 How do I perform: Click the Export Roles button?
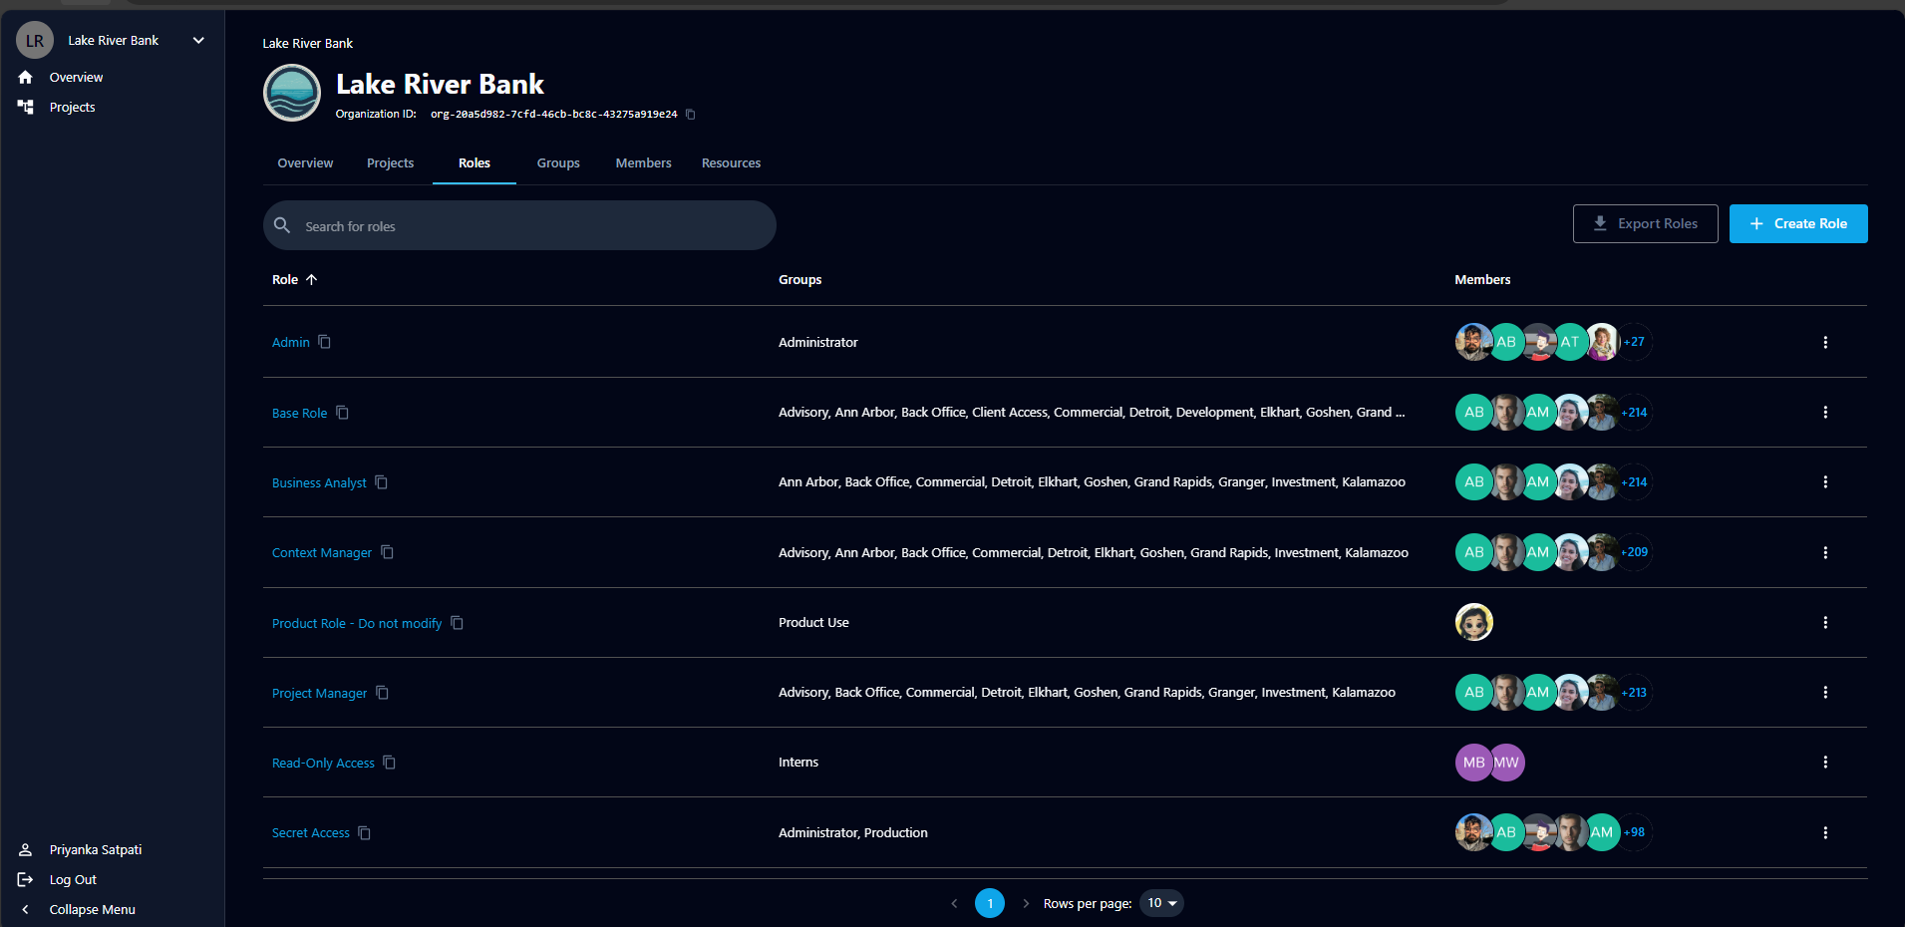coord(1645,223)
